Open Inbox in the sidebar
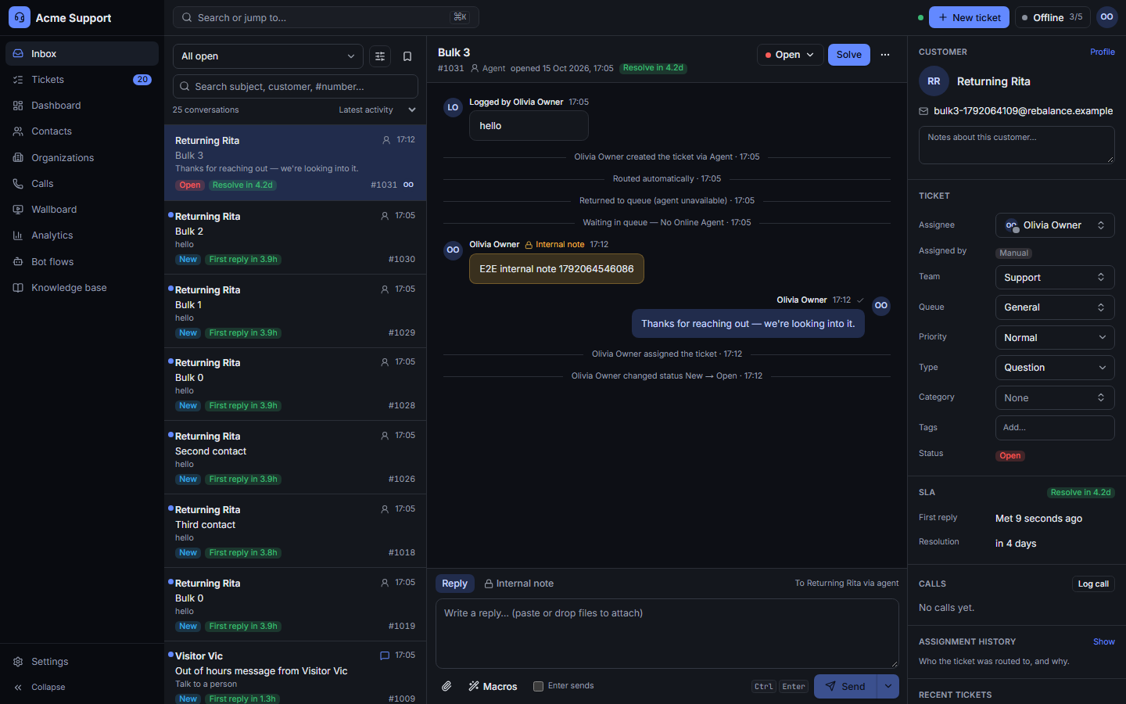Screen dimensions: 1126x704 coord(82,54)
